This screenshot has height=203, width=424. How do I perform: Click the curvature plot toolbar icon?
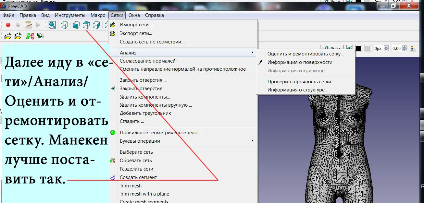tap(40, 36)
